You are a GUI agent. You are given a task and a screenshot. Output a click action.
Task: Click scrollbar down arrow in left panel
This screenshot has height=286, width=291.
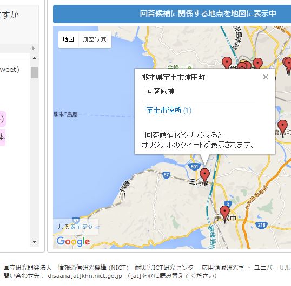[34, 242]
